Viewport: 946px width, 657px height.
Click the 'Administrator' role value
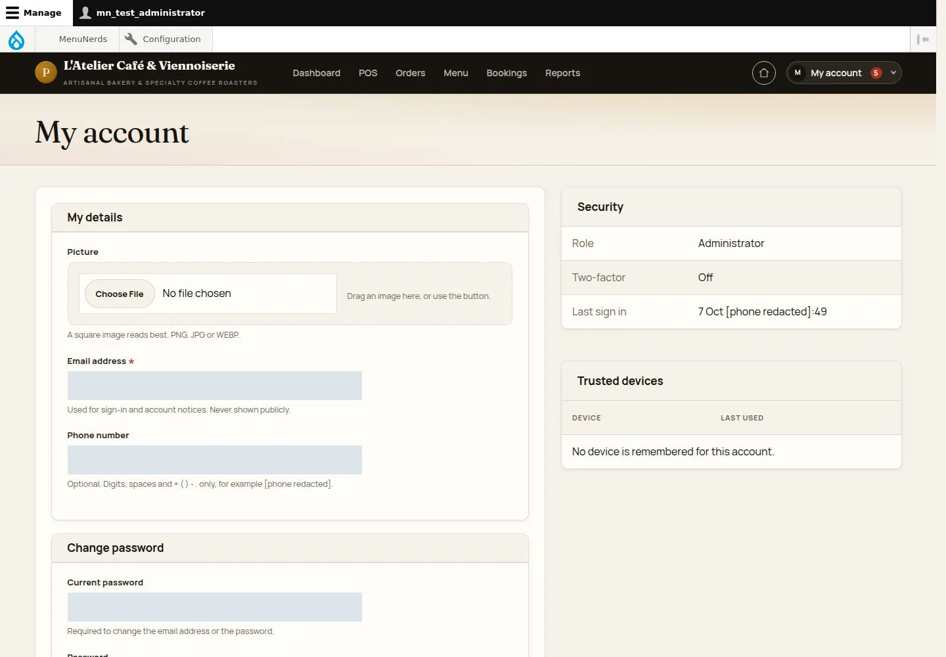(x=731, y=244)
